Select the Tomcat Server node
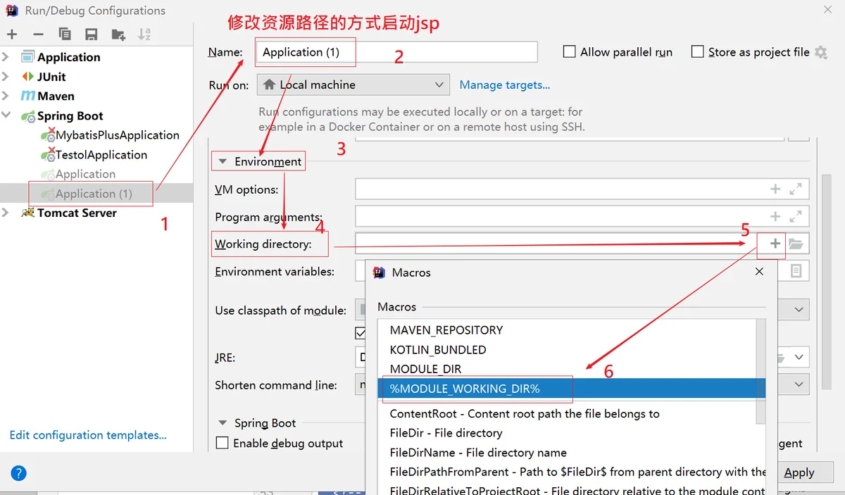 [69, 213]
